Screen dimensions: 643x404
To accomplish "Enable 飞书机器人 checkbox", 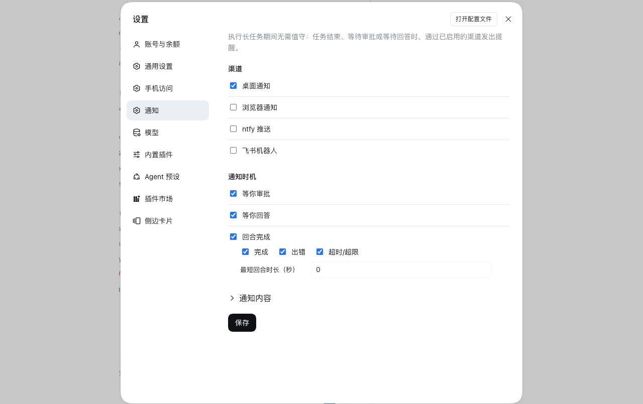I will [x=233, y=151].
